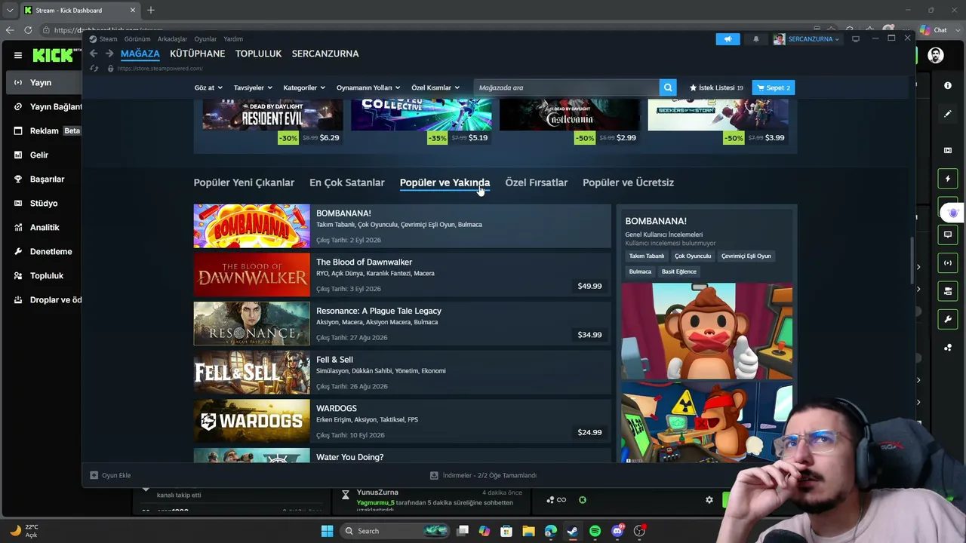Switch to Popüler ve Ücretsiz tab
The width and height of the screenshot is (966, 543).
coord(628,183)
